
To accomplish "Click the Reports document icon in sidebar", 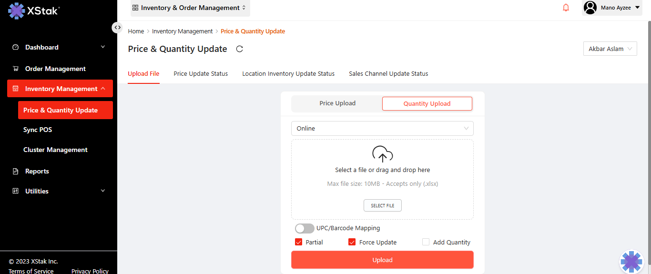I will point(16,171).
